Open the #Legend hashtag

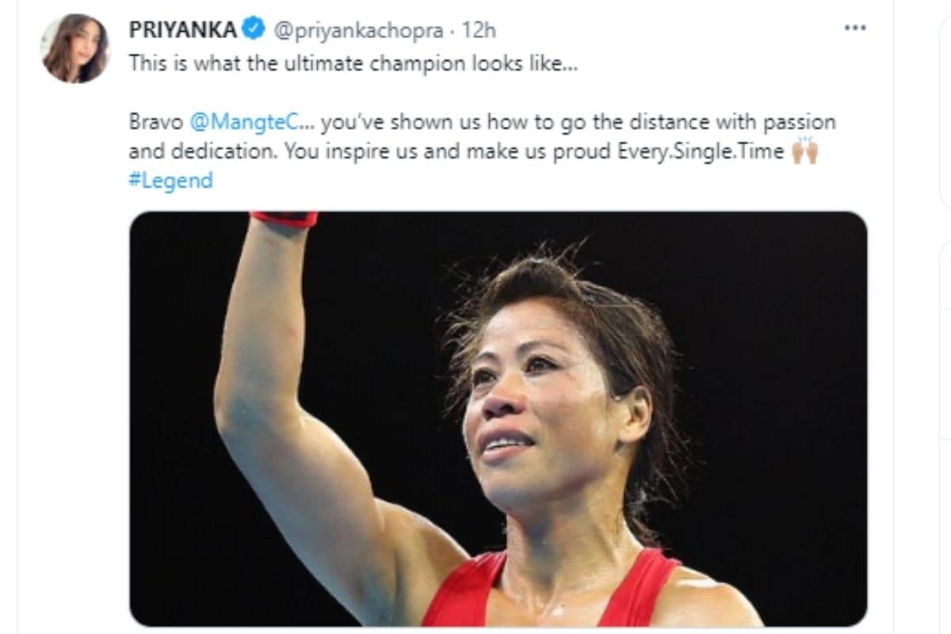(x=170, y=180)
